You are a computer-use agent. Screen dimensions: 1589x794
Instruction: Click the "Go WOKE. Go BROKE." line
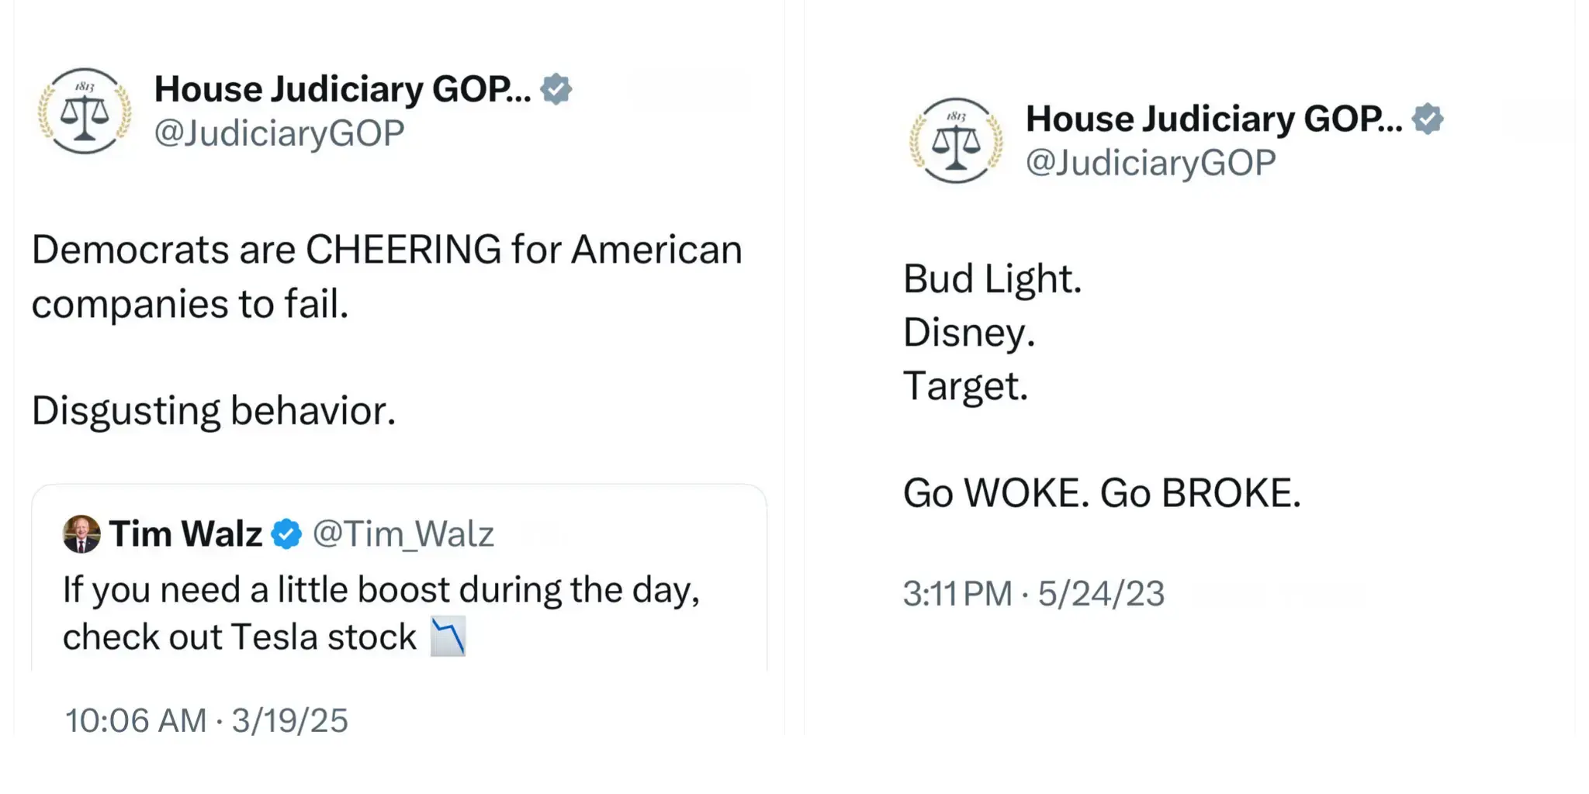(1102, 493)
